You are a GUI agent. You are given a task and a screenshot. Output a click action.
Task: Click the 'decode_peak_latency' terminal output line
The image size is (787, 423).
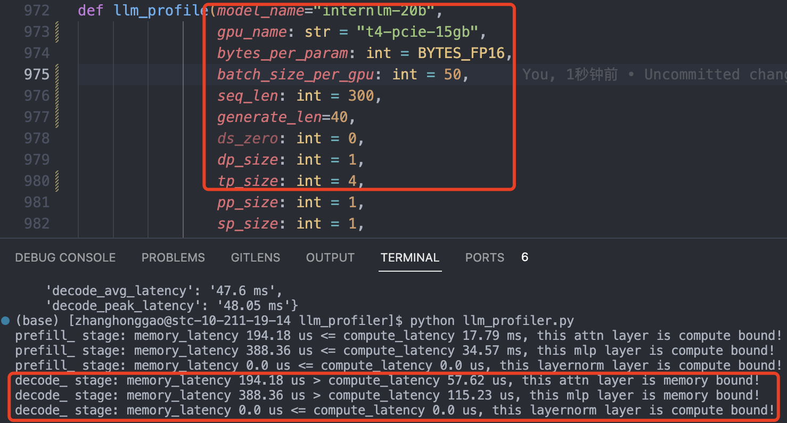coord(171,306)
